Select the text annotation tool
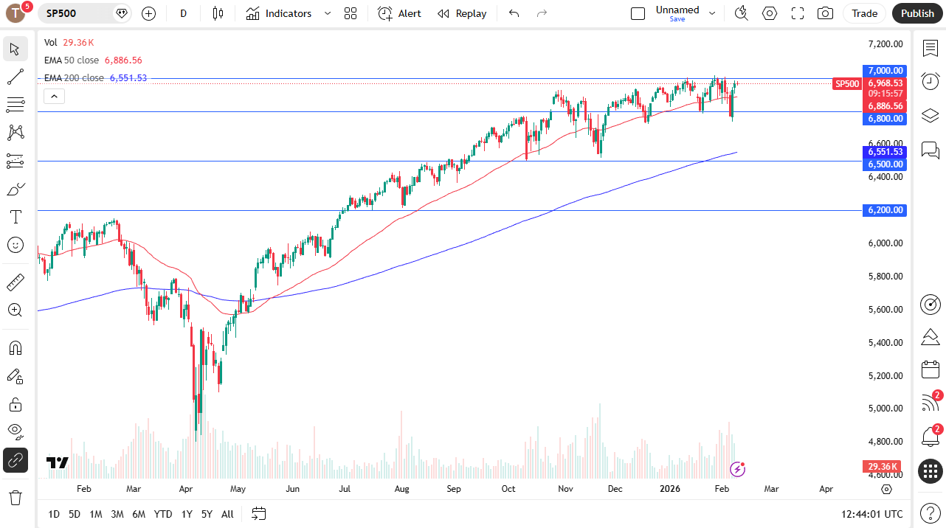Screen dimensions: 946x528 [15, 217]
